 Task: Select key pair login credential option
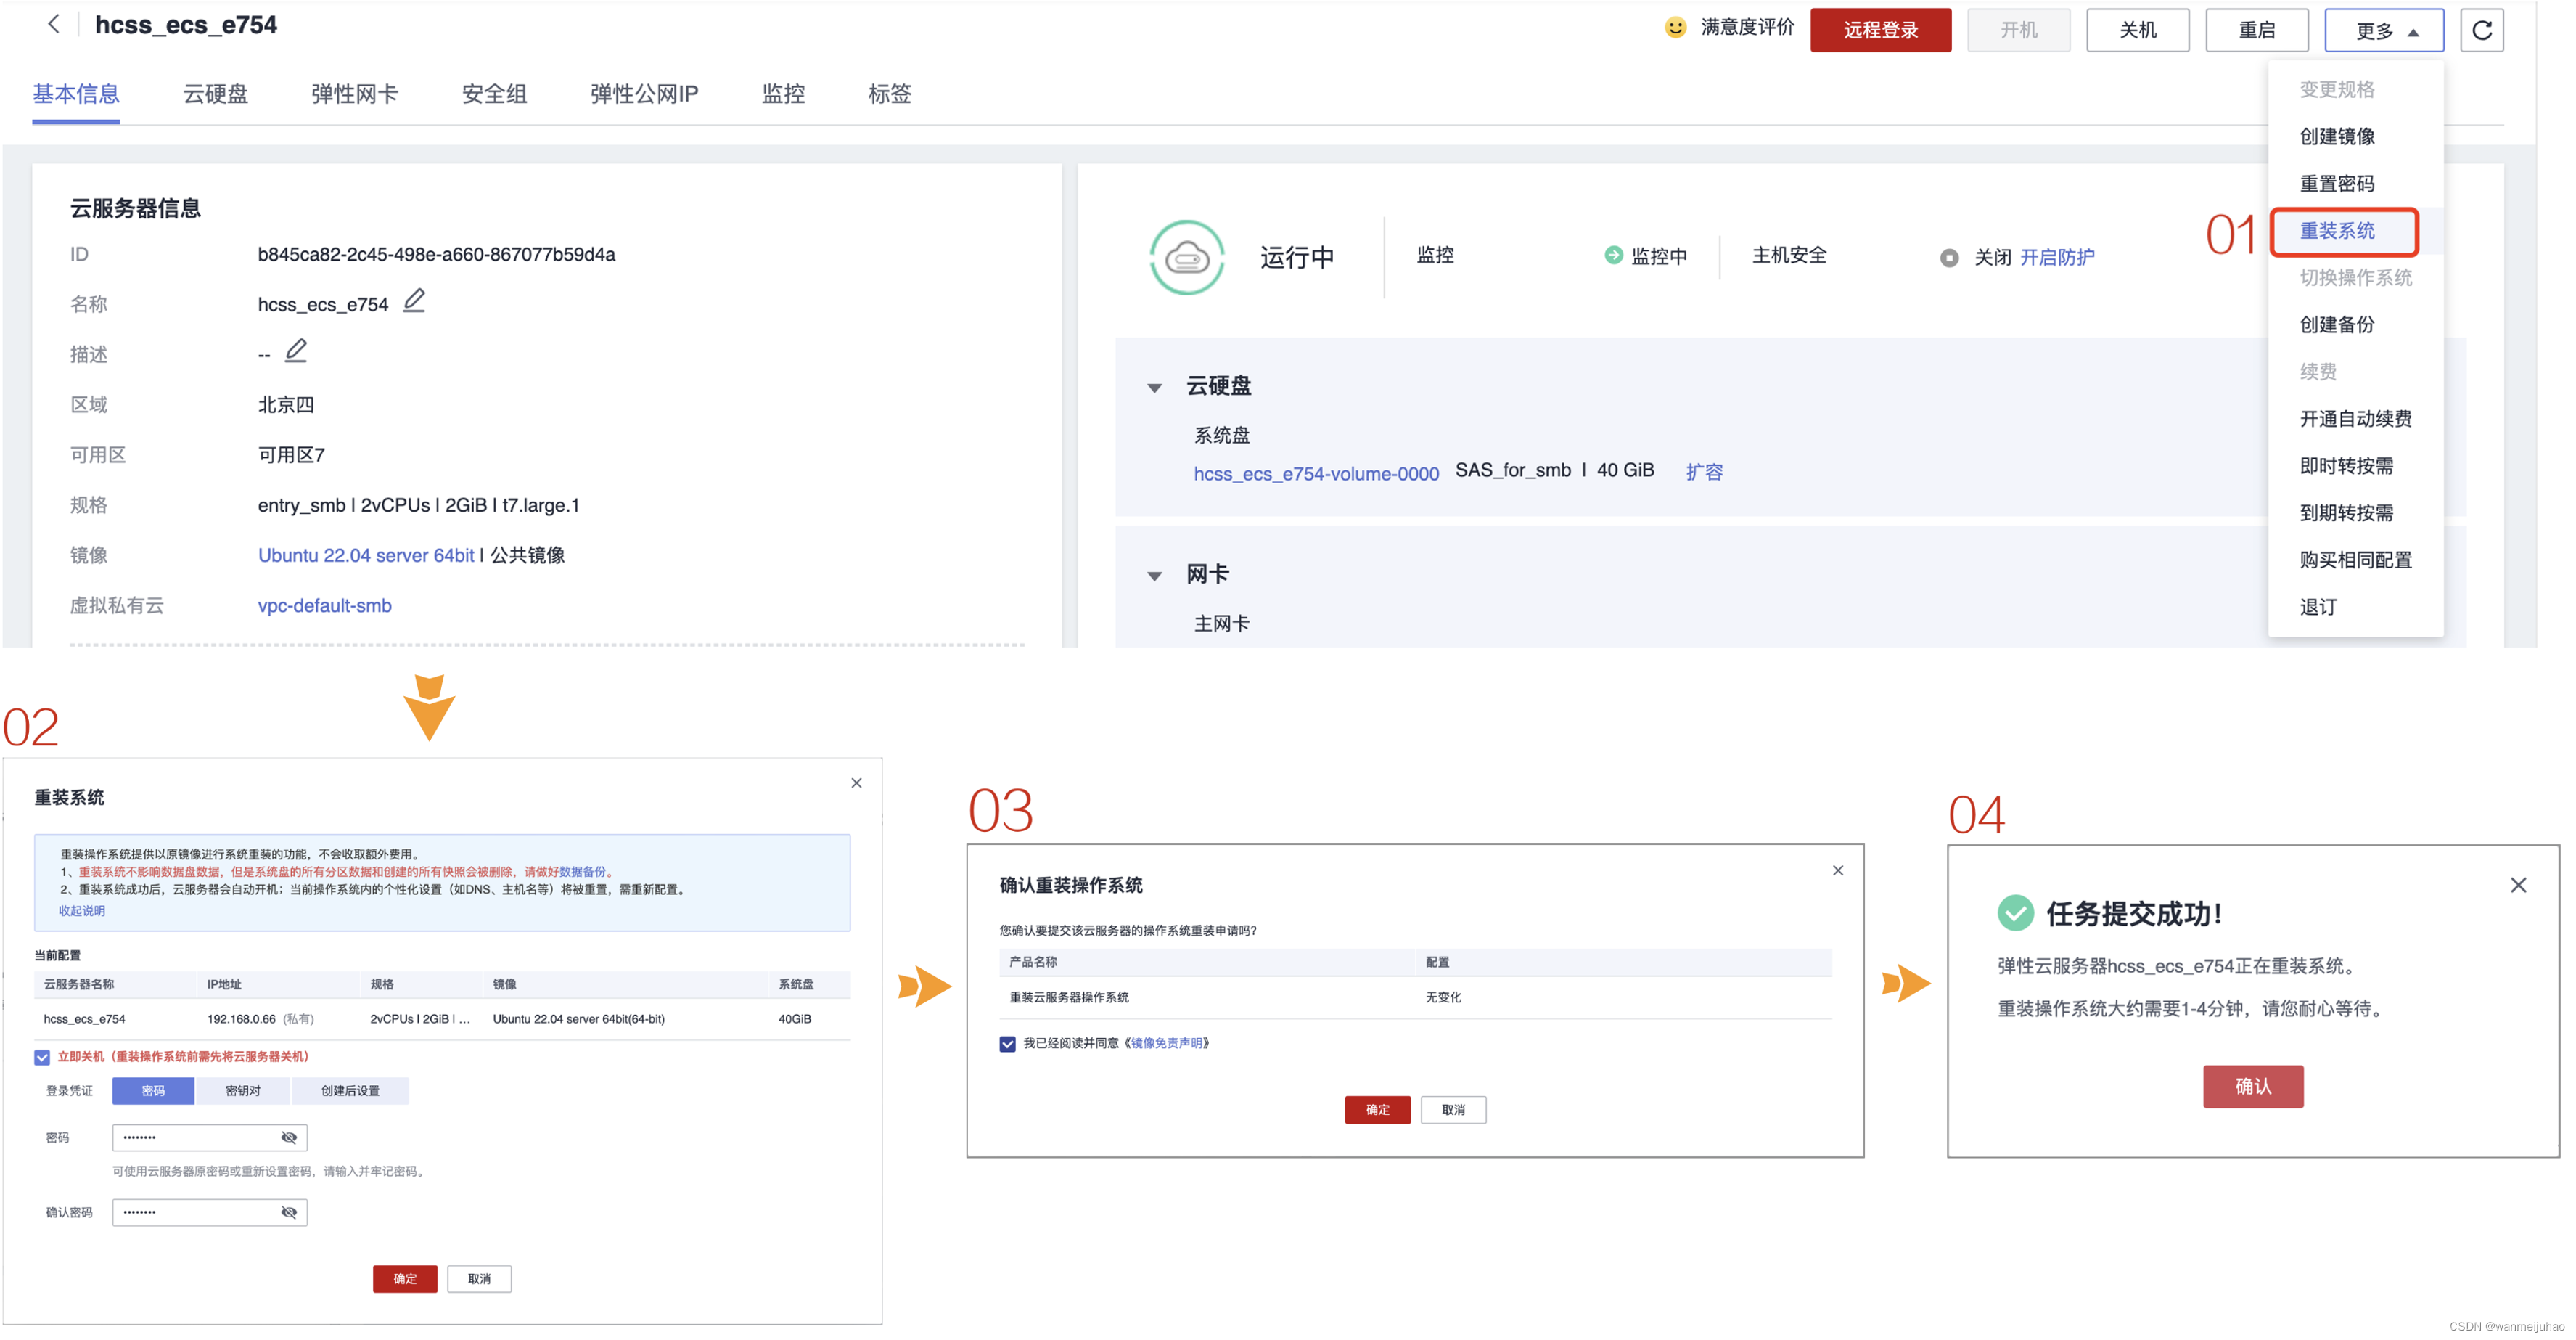243,1090
